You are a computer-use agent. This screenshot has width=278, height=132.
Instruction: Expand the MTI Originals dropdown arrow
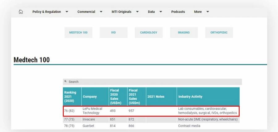[x=137, y=12]
